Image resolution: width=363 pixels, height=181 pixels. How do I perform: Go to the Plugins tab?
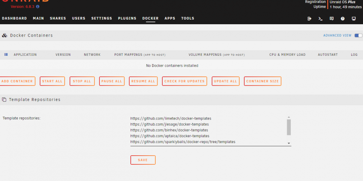[x=127, y=18]
